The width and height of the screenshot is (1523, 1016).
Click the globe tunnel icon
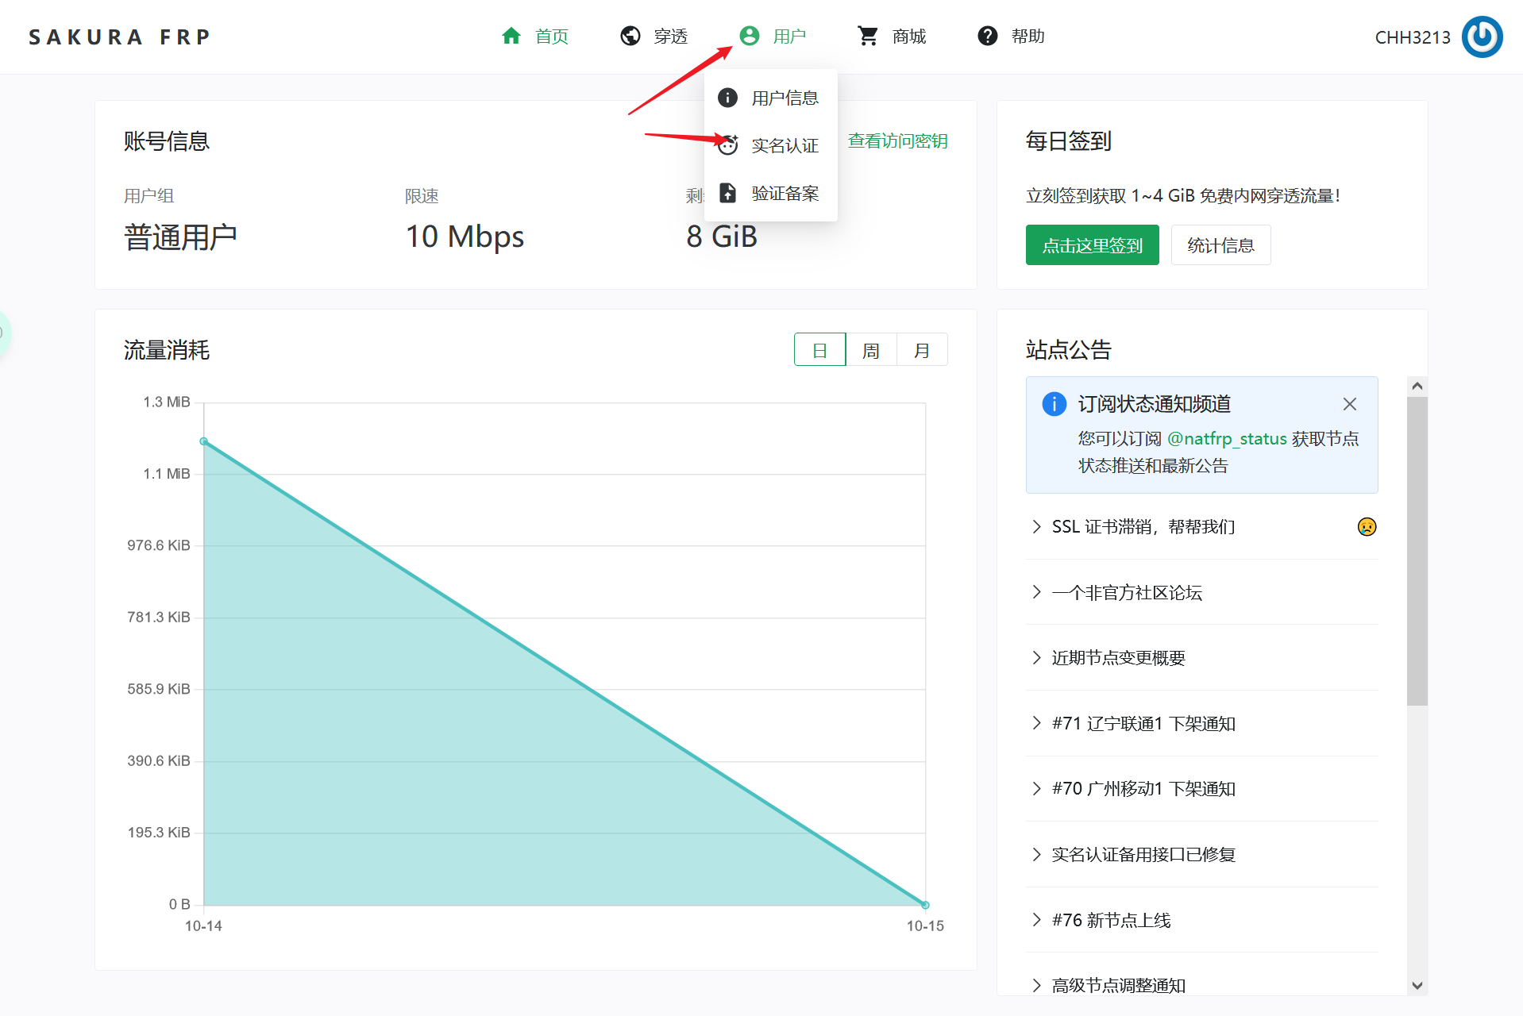point(630,36)
